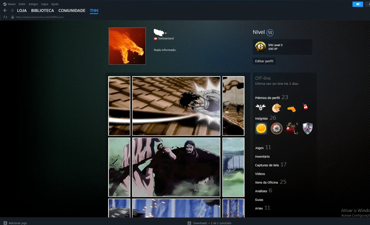The width and height of the screenshot is (370, 225).
Task: Open the Amigos menu
Action: 33,4
